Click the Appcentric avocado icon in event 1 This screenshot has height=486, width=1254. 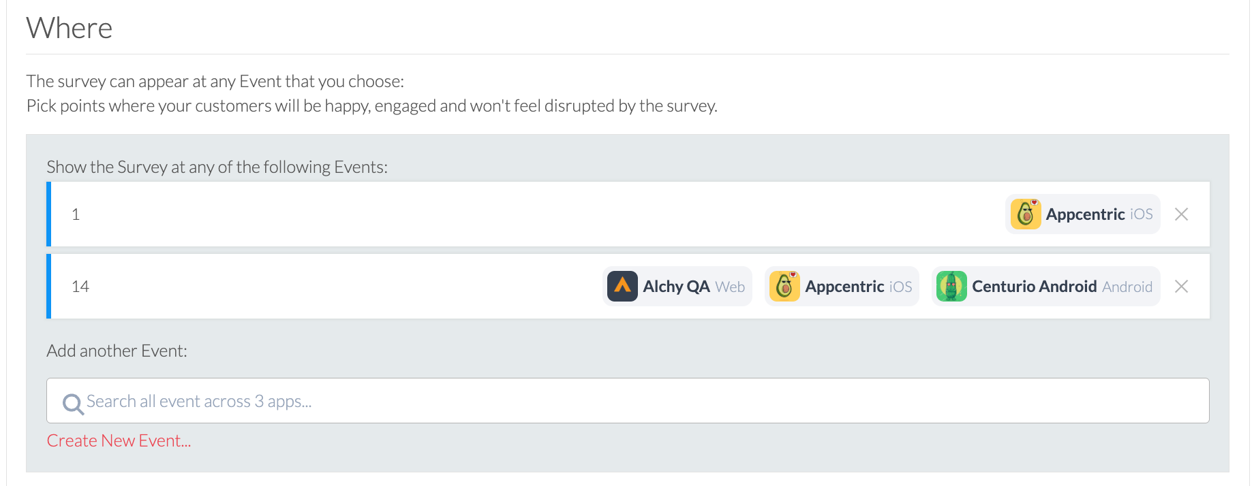click(1025, 214)
